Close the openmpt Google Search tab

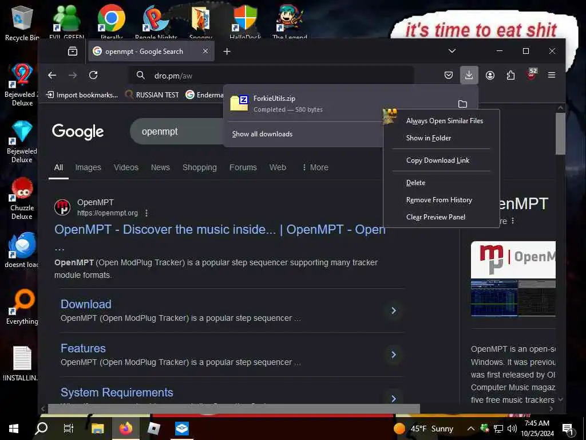205,51
